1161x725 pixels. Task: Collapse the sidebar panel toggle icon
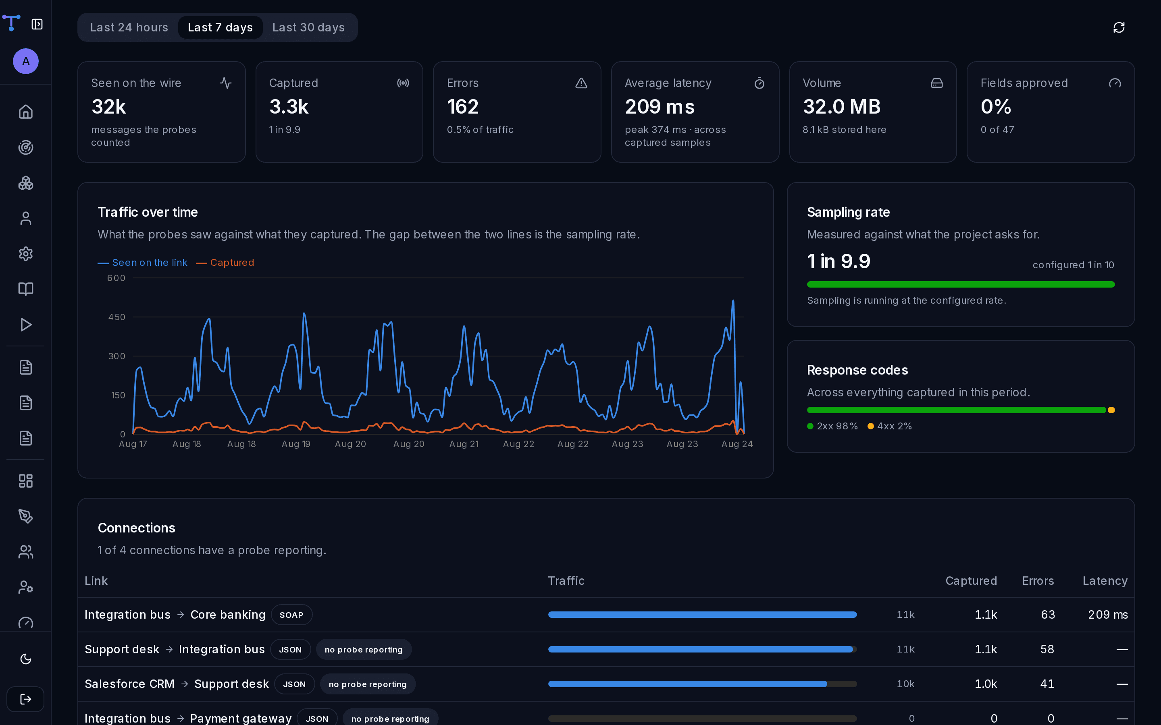pos(37,24)
